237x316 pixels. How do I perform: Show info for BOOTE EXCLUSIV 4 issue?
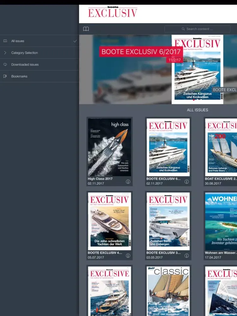[x=128, y=256]
